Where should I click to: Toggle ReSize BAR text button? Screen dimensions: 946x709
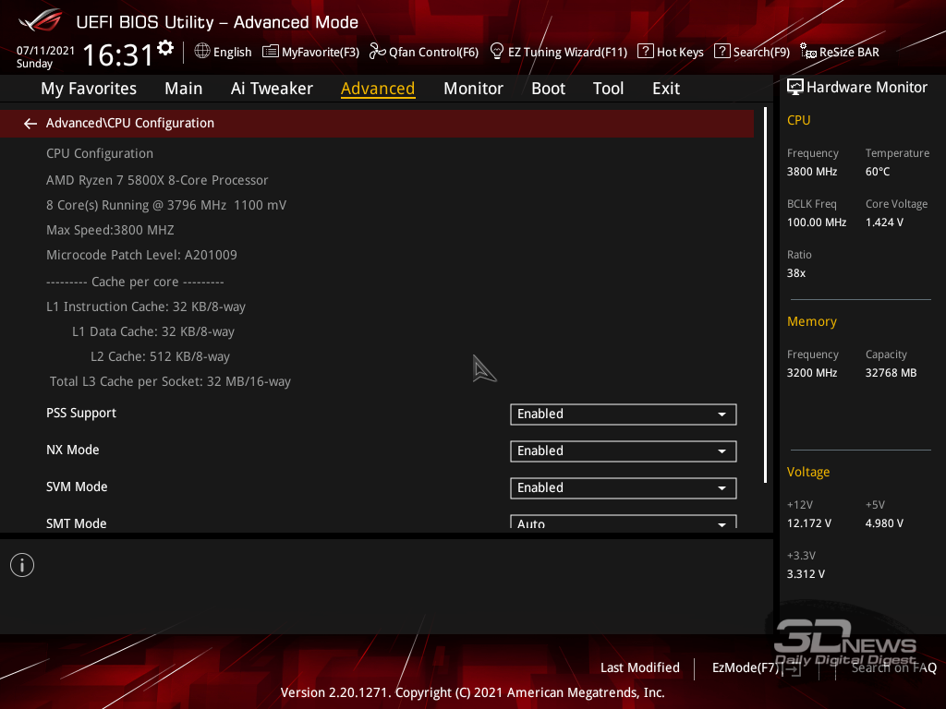pos(849,53)
